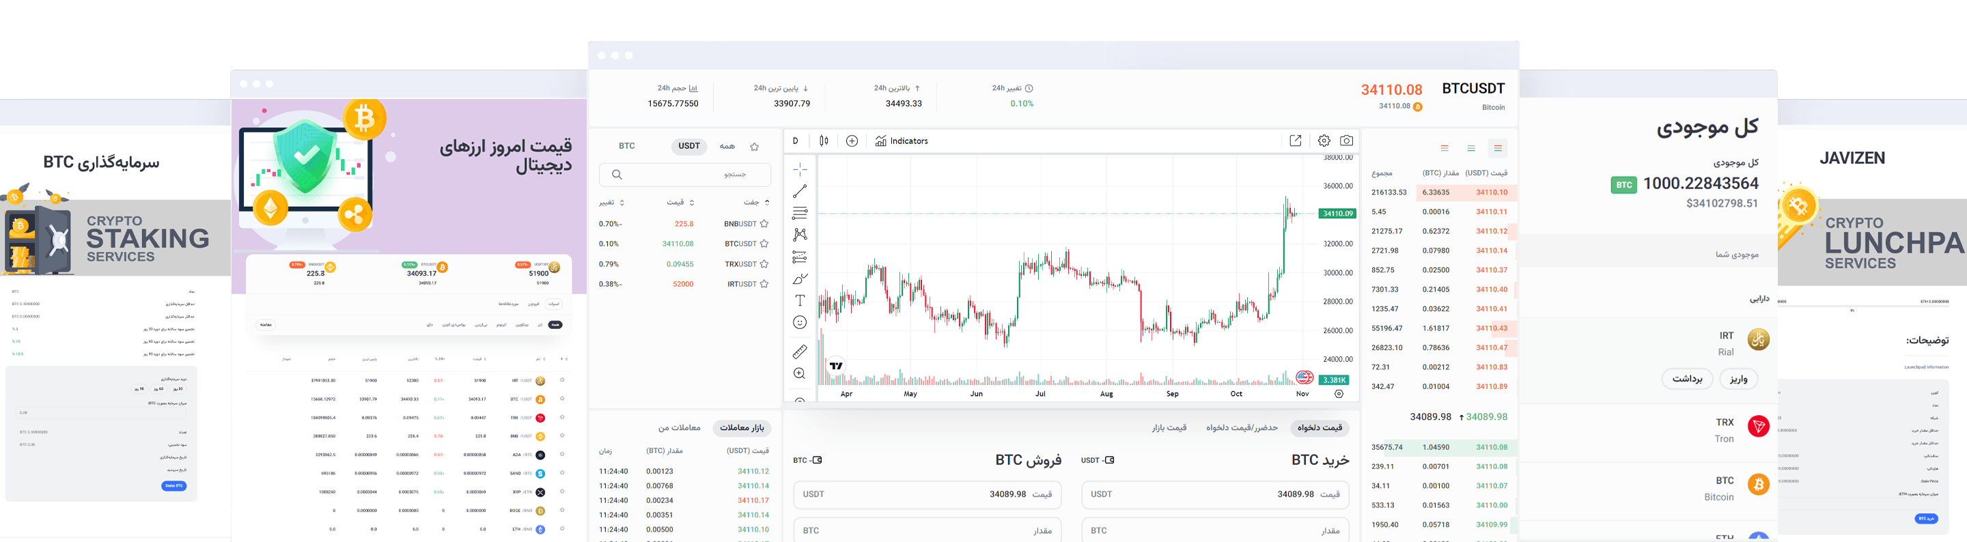This screenshot has height=542, width=1967.
Task: Open chart time axis settings gear
Action: coord(1339,394)
